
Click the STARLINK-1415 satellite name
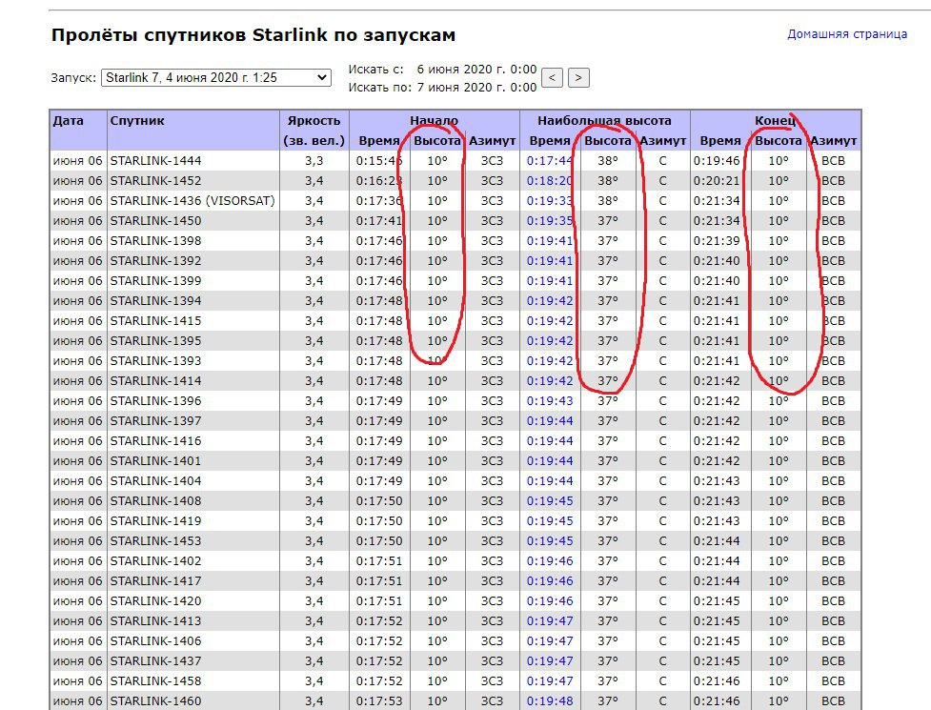point(155,320)
